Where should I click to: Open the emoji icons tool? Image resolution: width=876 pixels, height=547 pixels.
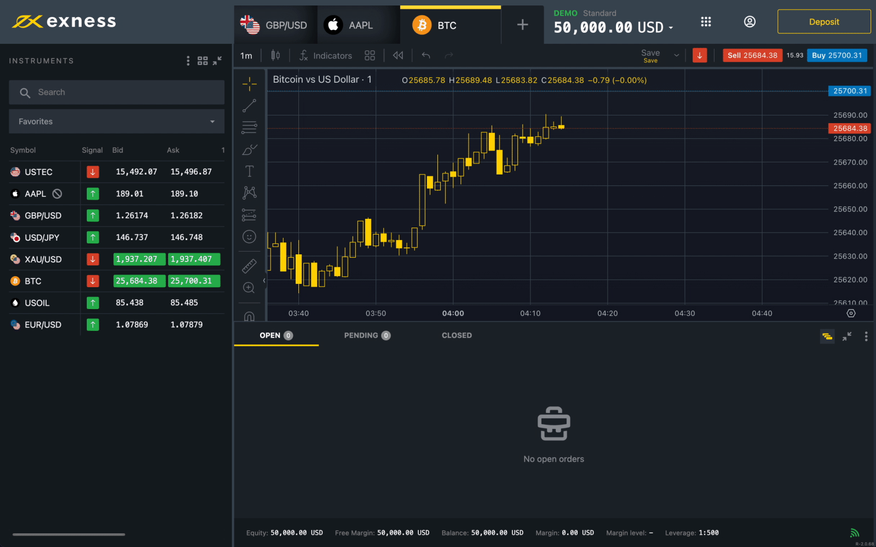(x=249, y=237)
